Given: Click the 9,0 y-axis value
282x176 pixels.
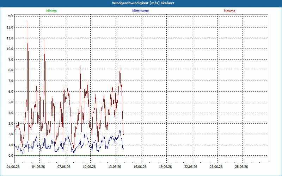Looking at the screenshot, I should tap(11, 59).
